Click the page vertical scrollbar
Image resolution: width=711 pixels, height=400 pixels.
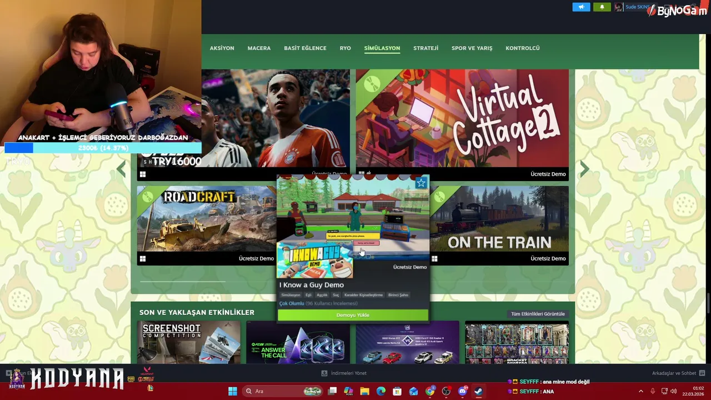click(708, 303)
